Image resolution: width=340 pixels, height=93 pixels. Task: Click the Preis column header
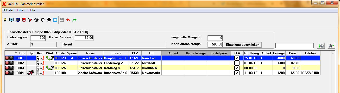pyautogui.click(x=293, y=53)
